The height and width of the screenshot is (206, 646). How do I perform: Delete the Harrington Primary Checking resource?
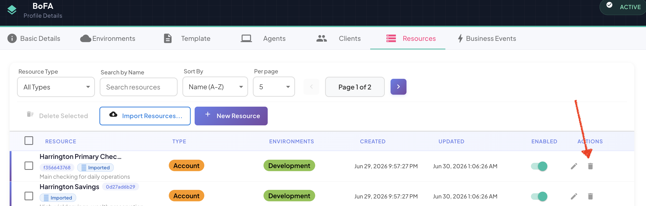tap(590, 166)
